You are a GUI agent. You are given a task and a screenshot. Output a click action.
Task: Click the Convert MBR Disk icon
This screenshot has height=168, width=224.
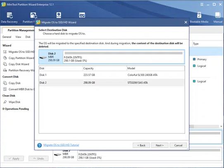click(x=5, y=89)
